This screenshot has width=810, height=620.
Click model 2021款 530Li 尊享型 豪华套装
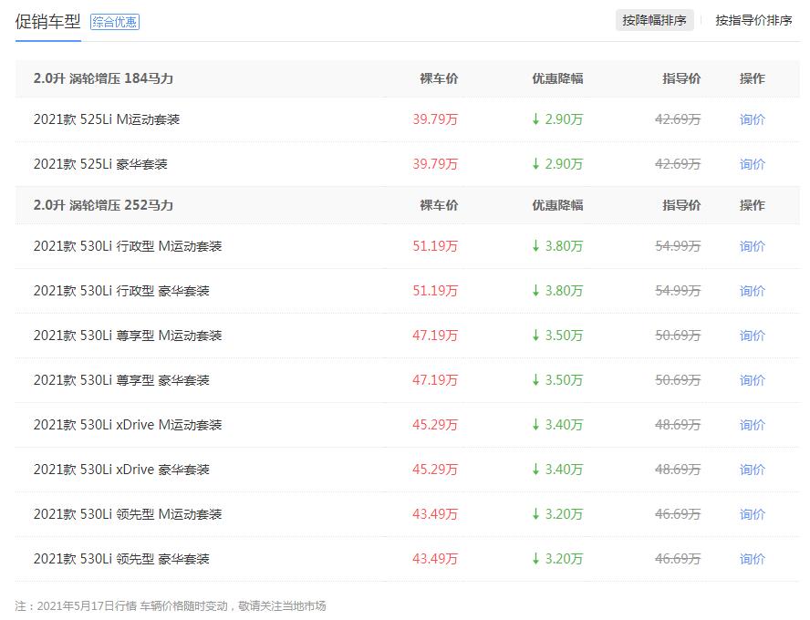pyautogui.click(x=121, y=380)
